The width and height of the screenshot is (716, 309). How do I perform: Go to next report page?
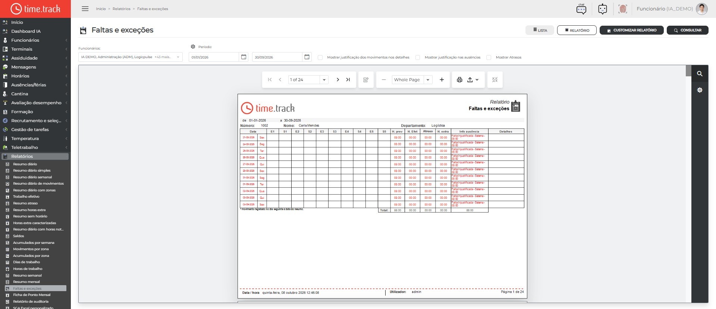pyautogui.click(x=338, y=80)
